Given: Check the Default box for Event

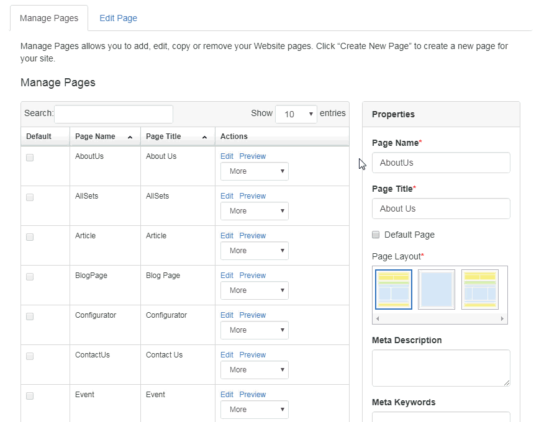Looking at the screenshot, I should click(x=30, y=396).
